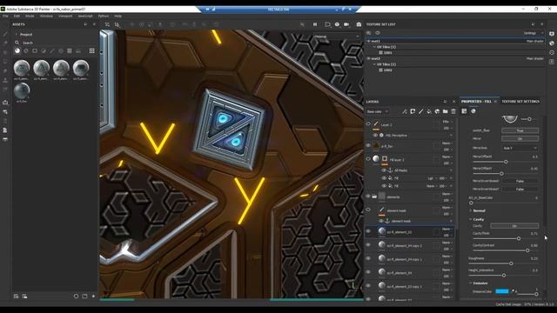Hide the sci-fi_element_34 copy 2 layer
The image size is (557, 313).
click(x=368, y=245)
